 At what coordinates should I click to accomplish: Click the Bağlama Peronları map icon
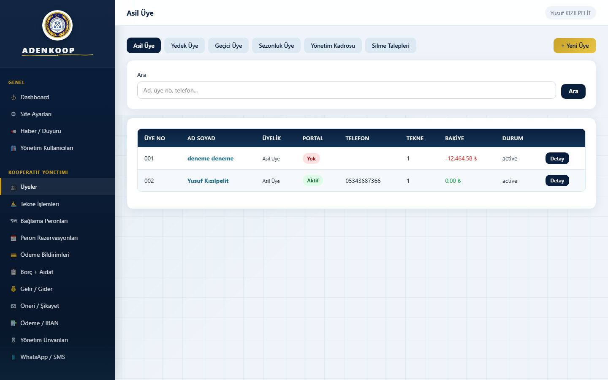click(x=14, y=221)
